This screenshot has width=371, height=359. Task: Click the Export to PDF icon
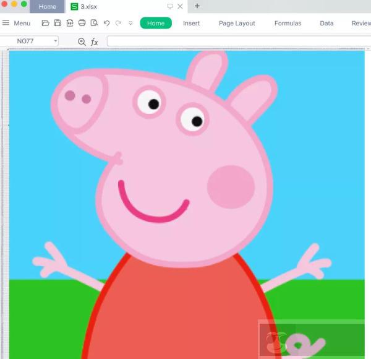click(x=69, y=23)
